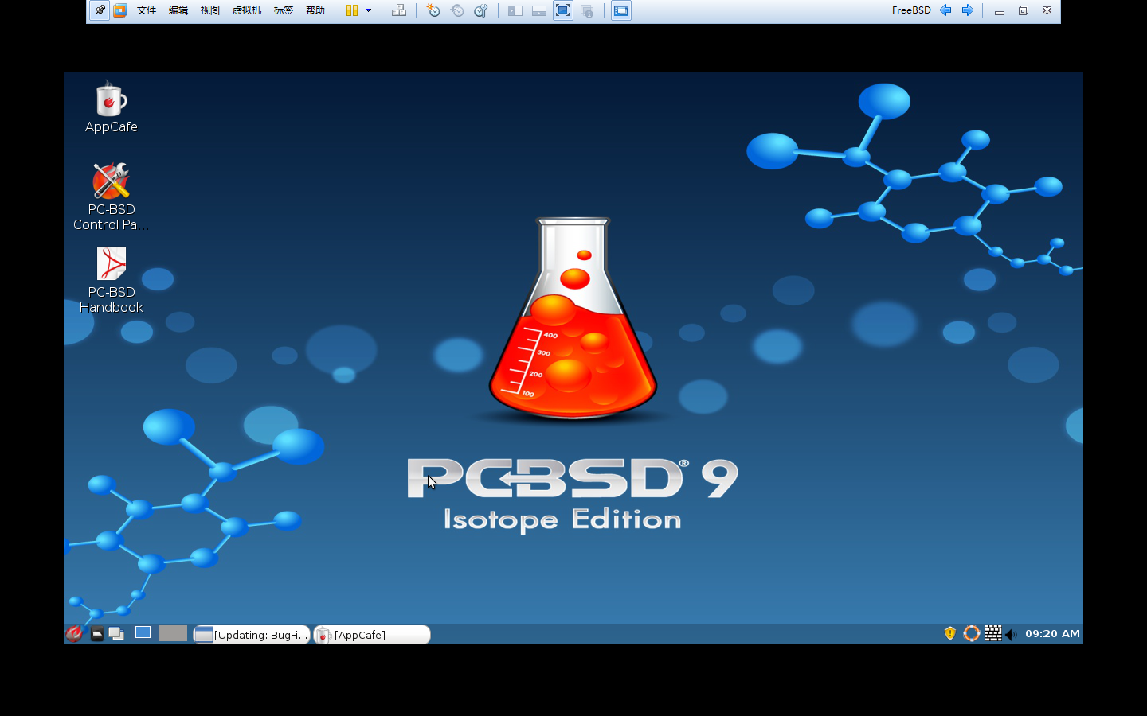
Task: Open the PC-BSD start menu flame icon
Action: click(74, 633)
